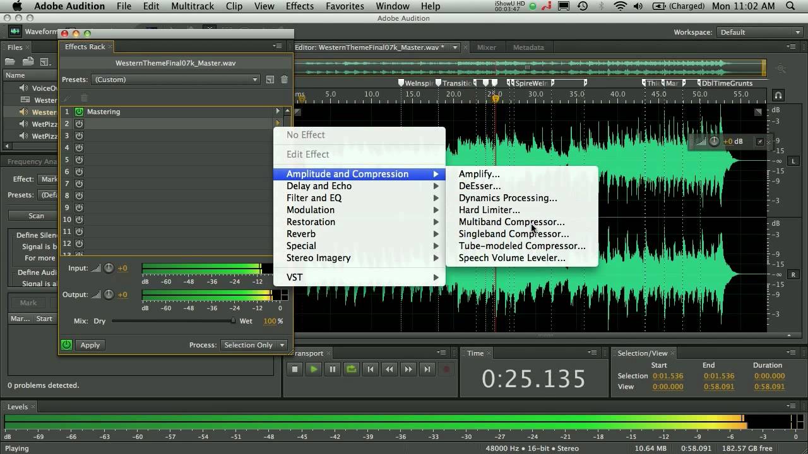Toggle power for Mastering effect slot 1
The width and height of the screenshot is (808, 454).
pyautogui.click(x=80, y=112)
